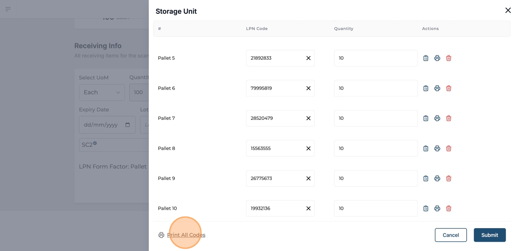
Task: Delete the Pallet 8 storage unit
Action: pos(448,149)
